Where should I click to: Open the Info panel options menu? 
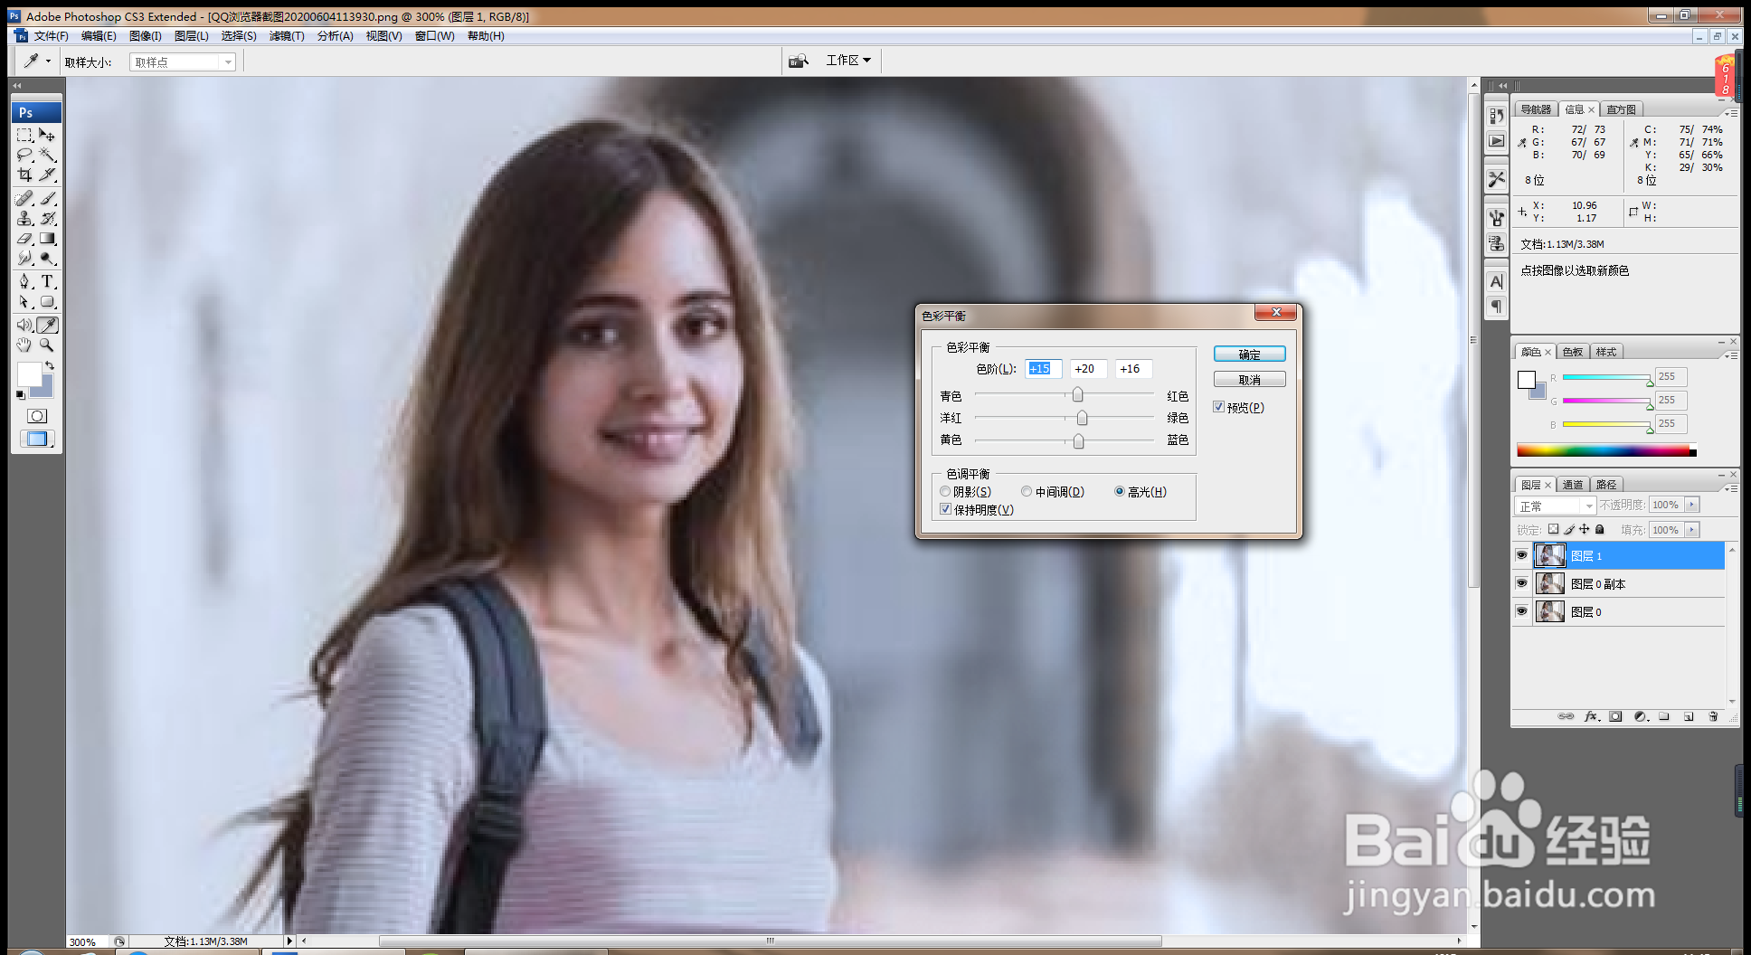(1731, 113)
